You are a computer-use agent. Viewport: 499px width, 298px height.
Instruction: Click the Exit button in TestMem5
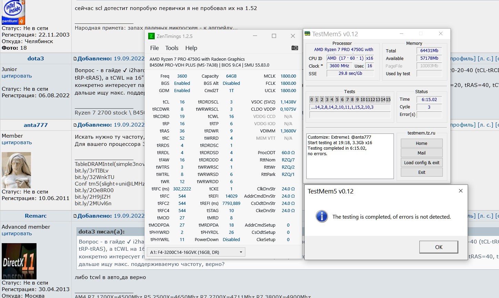pos(421,172)
